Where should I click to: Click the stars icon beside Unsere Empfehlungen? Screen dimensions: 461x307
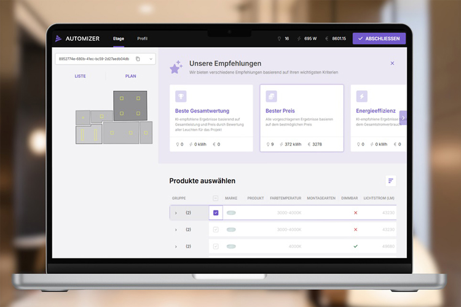pos(176,67)
